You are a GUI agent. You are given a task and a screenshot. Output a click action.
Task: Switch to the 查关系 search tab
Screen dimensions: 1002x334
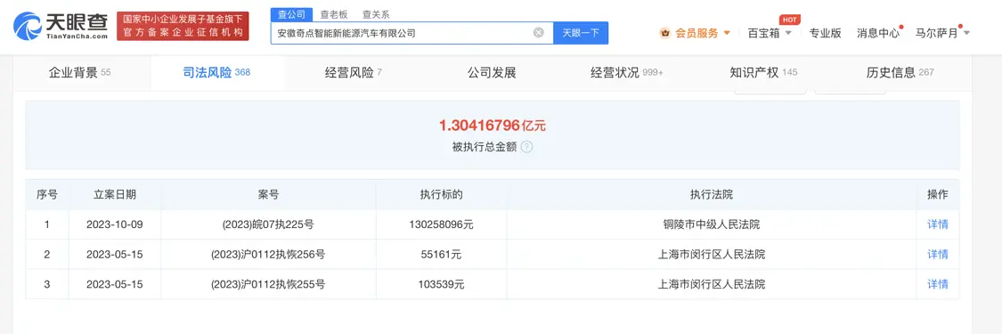(x=376, y=14)
